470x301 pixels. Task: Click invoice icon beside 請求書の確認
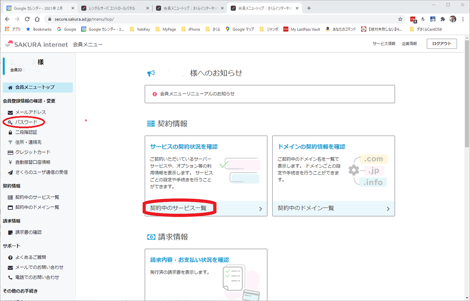point(10,232)
